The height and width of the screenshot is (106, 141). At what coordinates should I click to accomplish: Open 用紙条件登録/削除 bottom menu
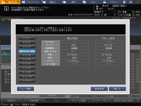[x=124, y=101]
